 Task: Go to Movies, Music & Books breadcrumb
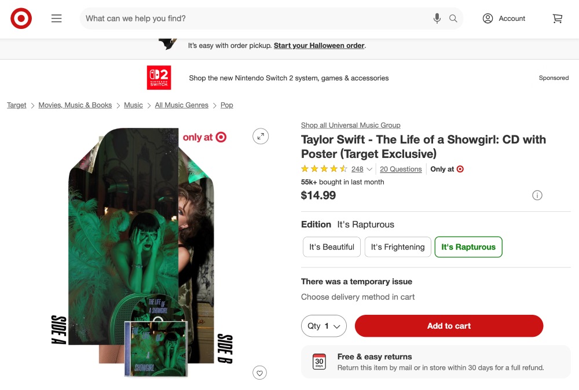[x=75, y=105]
